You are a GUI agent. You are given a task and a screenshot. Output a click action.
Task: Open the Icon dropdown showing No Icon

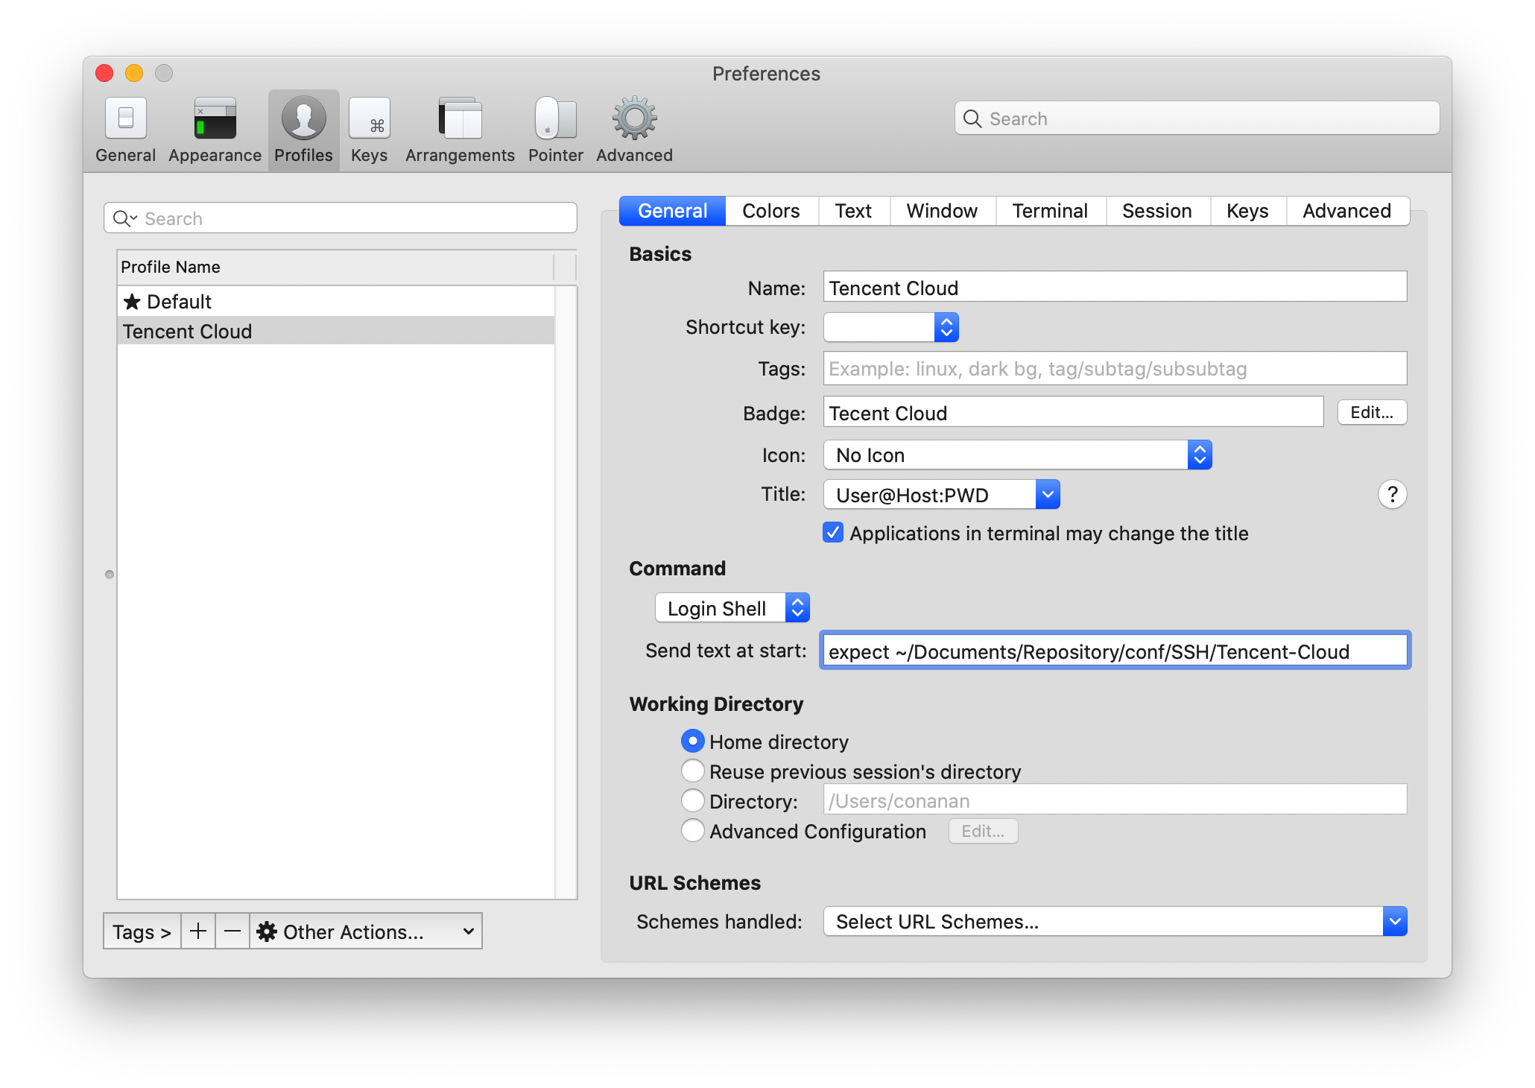pos(1017,455)
